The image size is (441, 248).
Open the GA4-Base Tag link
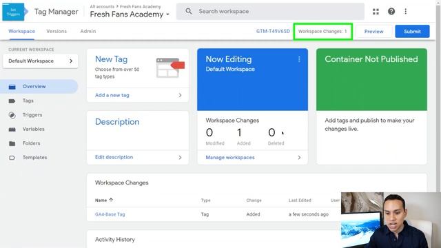point(110,214)
